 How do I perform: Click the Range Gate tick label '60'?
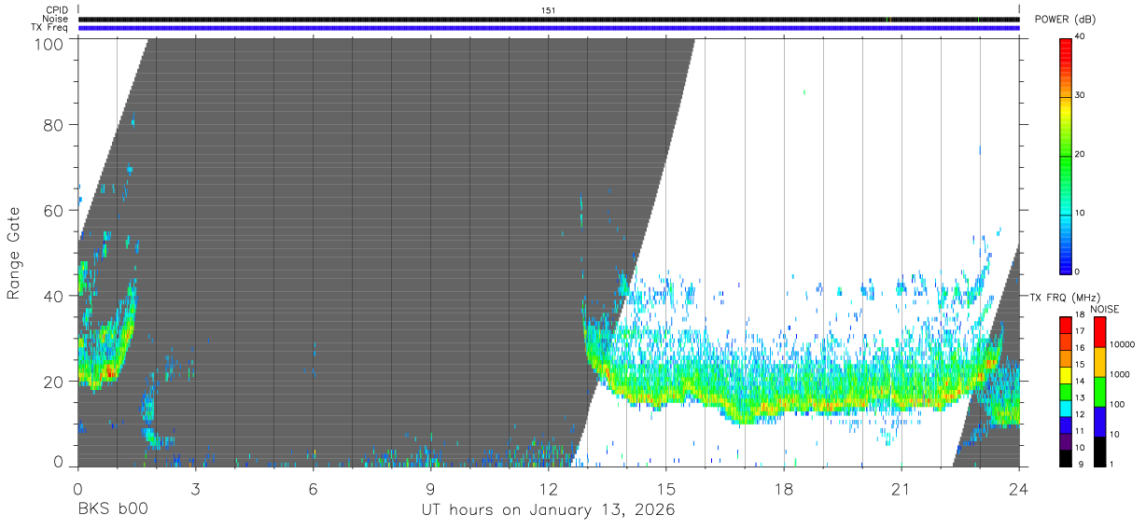point(53,210)
